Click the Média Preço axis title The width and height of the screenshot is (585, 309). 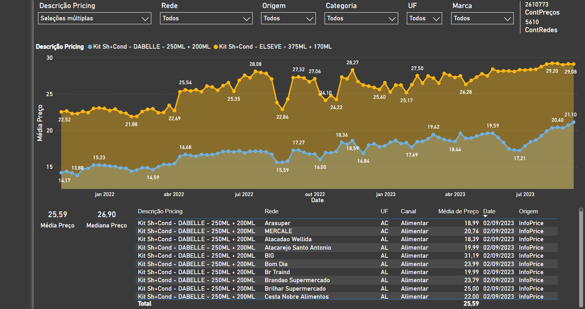pos(40,123)
